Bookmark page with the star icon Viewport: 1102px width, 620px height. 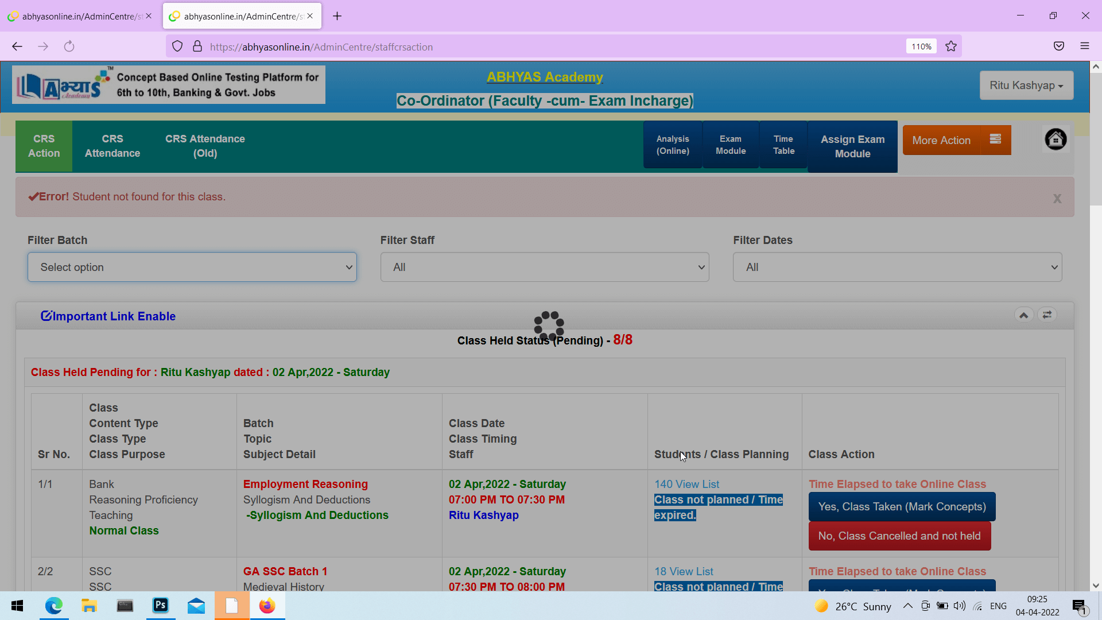951,46
